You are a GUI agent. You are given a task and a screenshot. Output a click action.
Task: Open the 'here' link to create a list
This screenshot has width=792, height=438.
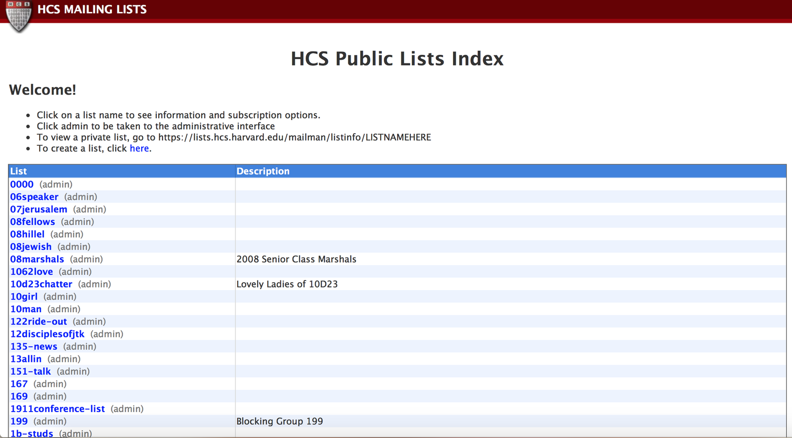139,148
